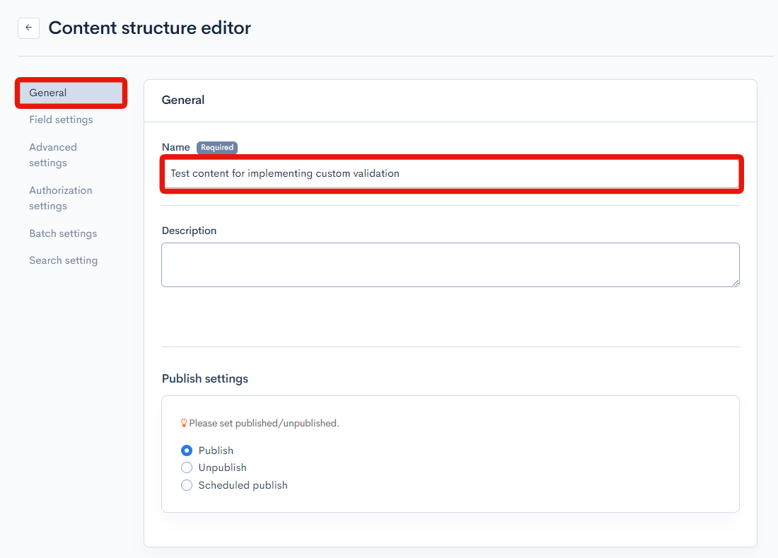This screenshot has height=558, width=778.
Task: Click the Content structure editor title
Action: tap(149, 28)
